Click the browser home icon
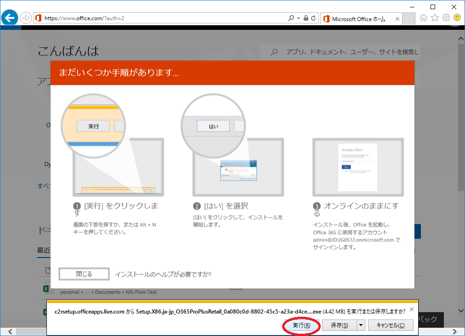Image resolution: width=465 pixels, height=336 pixels. tap(424, 18)
